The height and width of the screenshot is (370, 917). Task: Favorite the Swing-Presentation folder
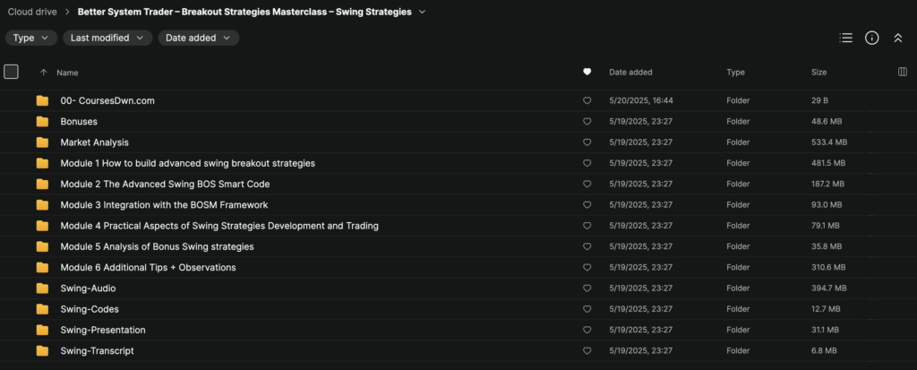point(587,330)
